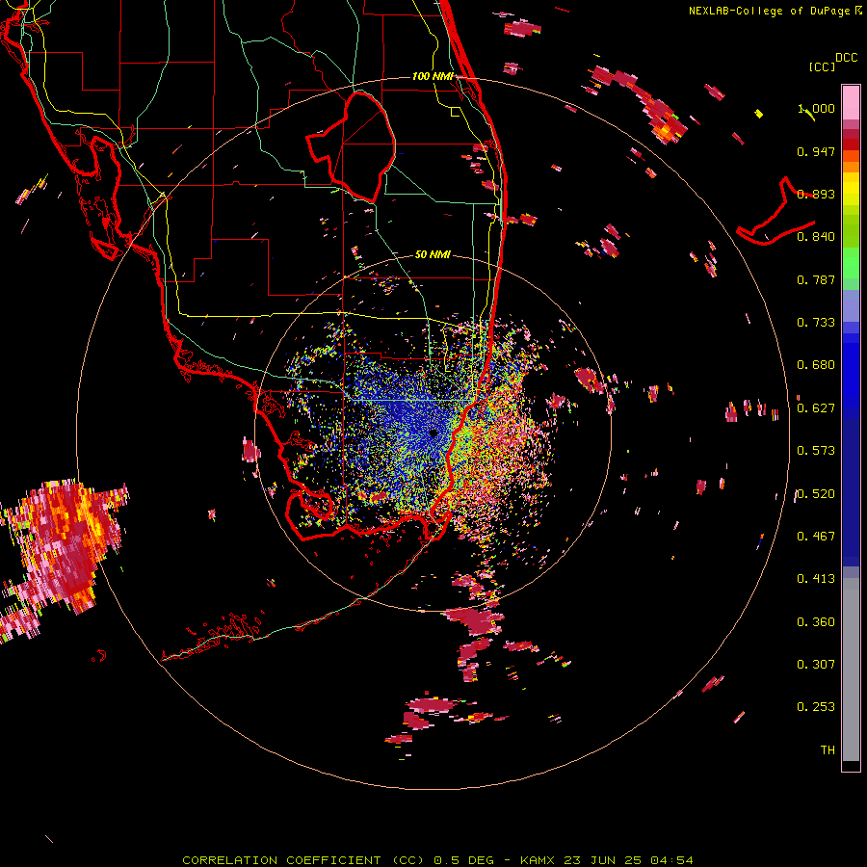Click the Correlation Coefficient KAMX caption
This screenshot has height=867, width=867.
click(437, 860)
